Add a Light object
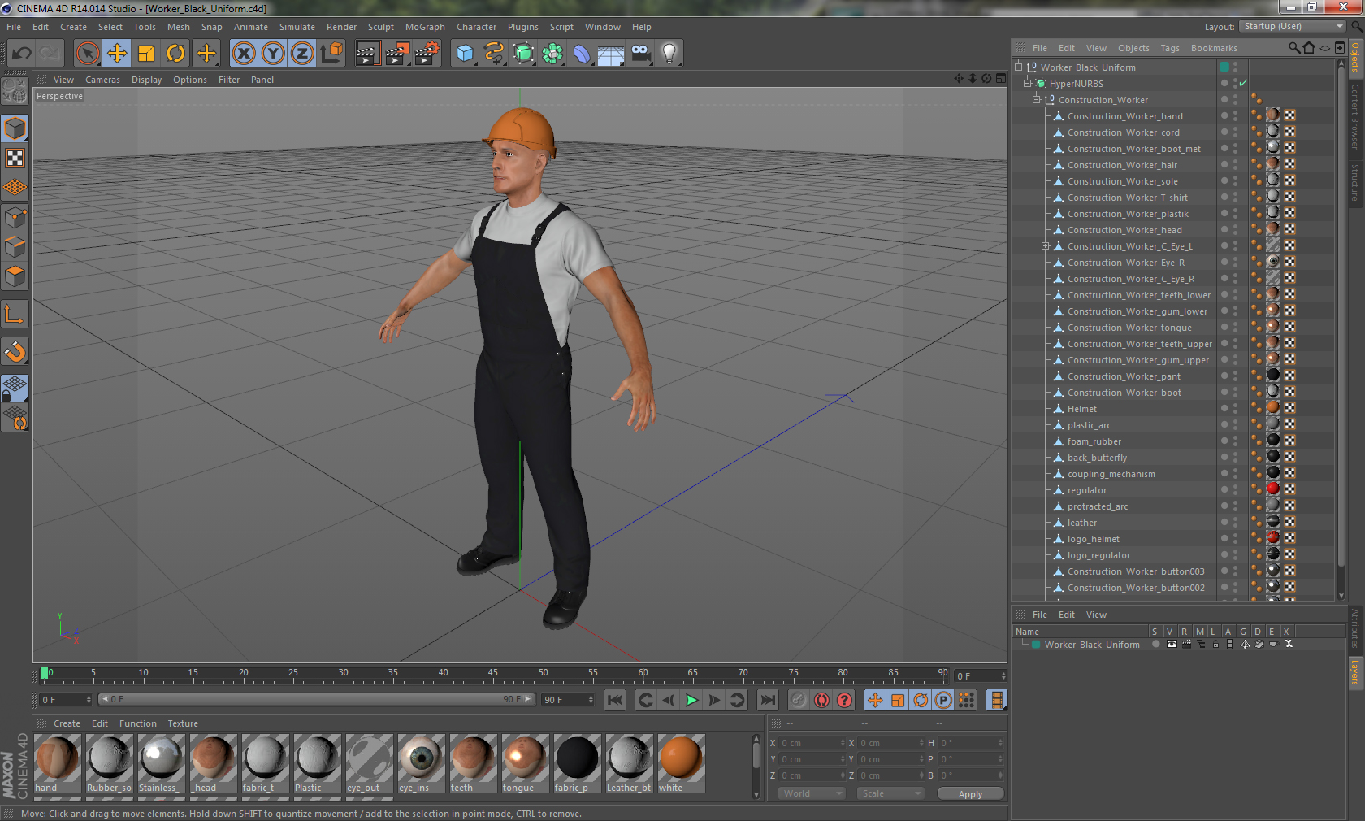The width and height of the screenshot is (1365, 821). (x=669, y=54)
